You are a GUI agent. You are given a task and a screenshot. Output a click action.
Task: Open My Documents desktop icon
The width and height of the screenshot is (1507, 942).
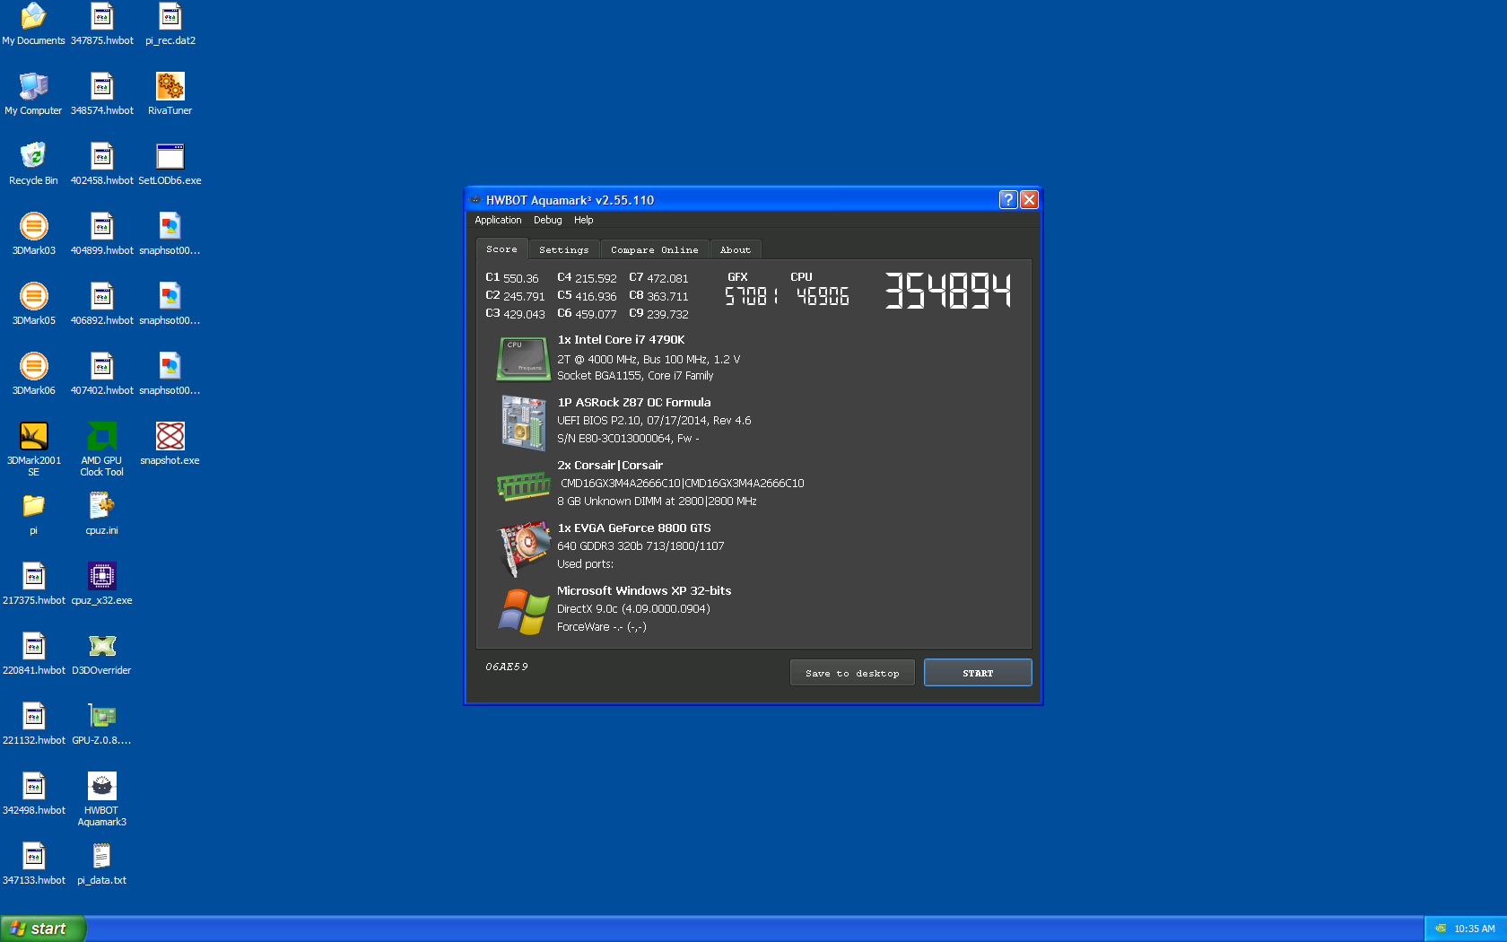click(33, 23)
